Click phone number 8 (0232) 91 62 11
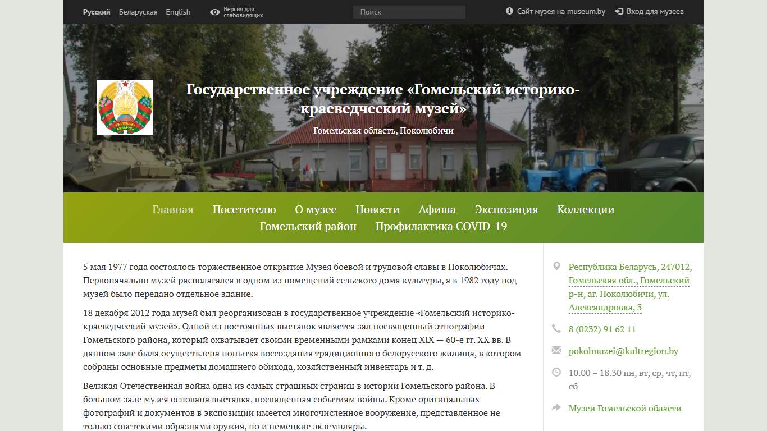The height and width of the screenshot is (431, 767). (602, 329)
